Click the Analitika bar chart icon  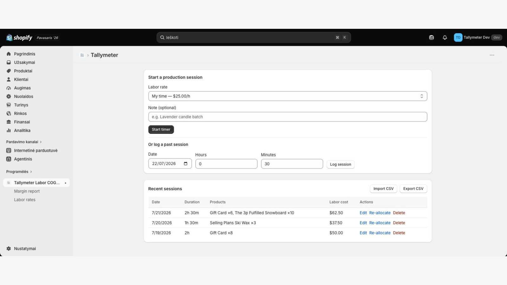click(9, 130)
